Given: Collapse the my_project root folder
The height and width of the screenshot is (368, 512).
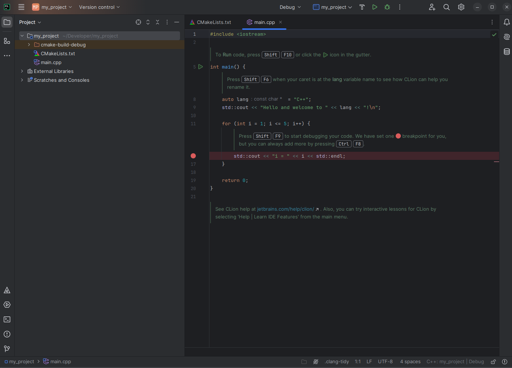Looking at the screenshot, I should tap(22, 36).
